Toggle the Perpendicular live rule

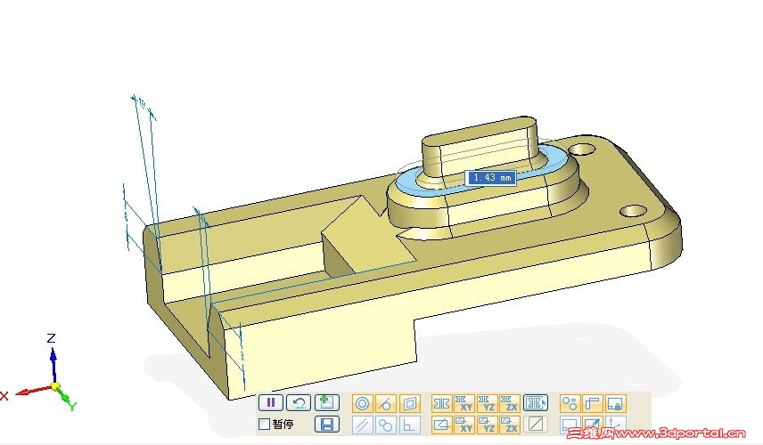coord(410,425)
